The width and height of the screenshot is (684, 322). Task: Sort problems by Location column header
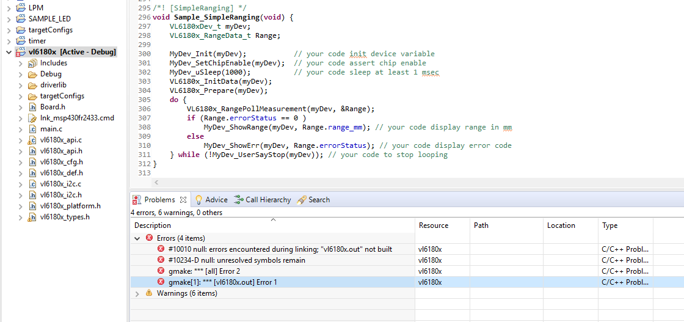pyautogui.click(x=570, y=225)
